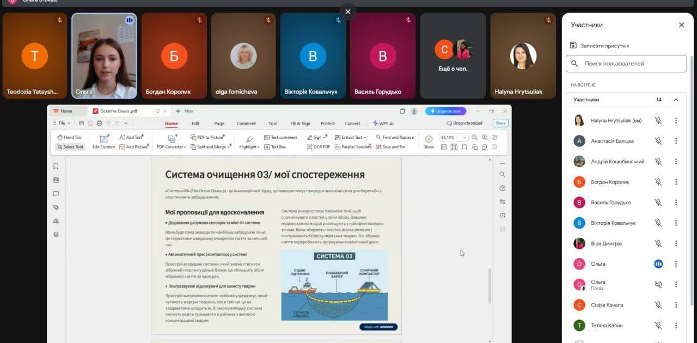
Task: Open the Protect ribbon tab
Action: click(328, 124)
